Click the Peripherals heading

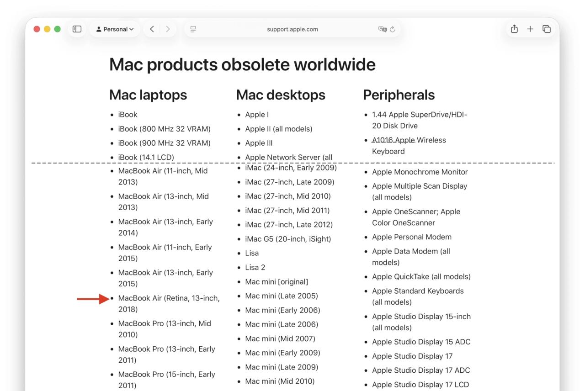pos(399,95)
